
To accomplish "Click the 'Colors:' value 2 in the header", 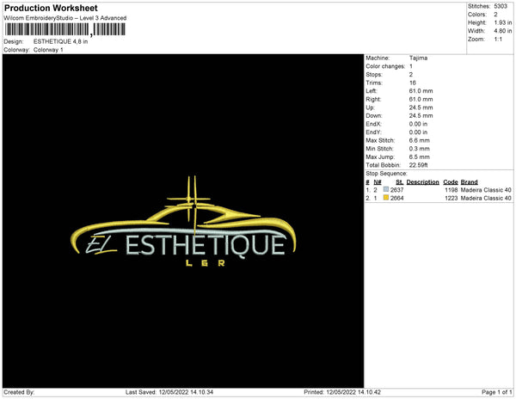I will coord(495,15).
